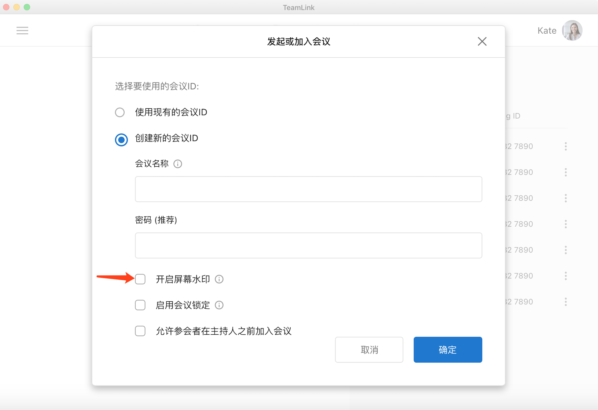
Task: Click the 会议名称 text field
Action: [x=308, y=189]
